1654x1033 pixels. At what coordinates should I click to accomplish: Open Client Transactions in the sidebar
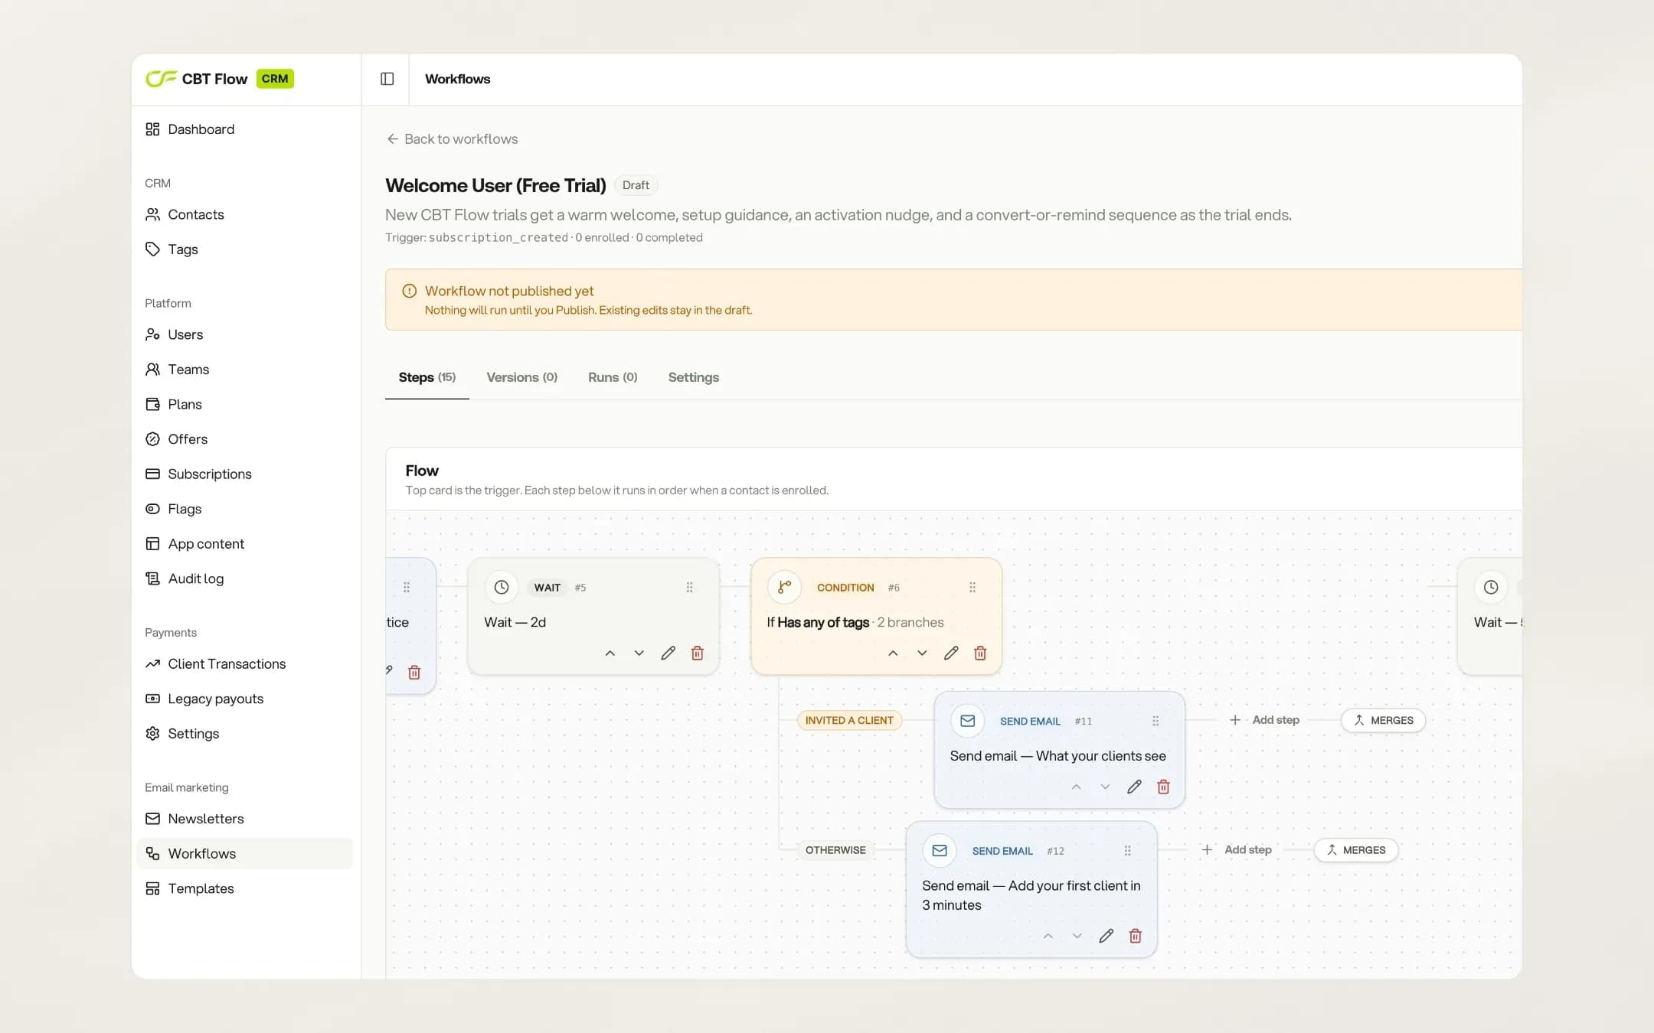(244, 663)
